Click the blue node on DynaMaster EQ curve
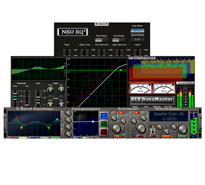Image resolution: width=205 pixels, height=185 pixels. tap(37, 67)
